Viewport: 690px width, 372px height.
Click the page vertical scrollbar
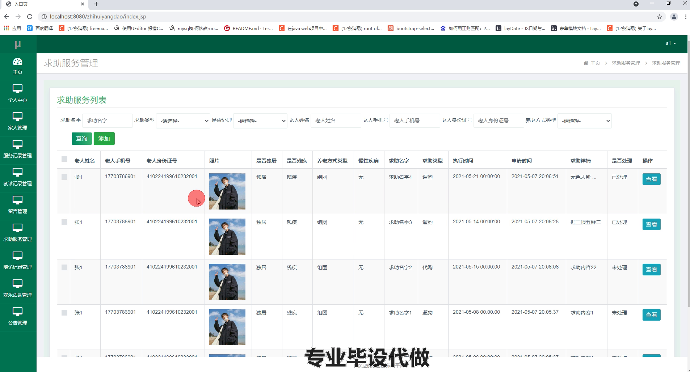pyautogui.click(x=689, y=174)
